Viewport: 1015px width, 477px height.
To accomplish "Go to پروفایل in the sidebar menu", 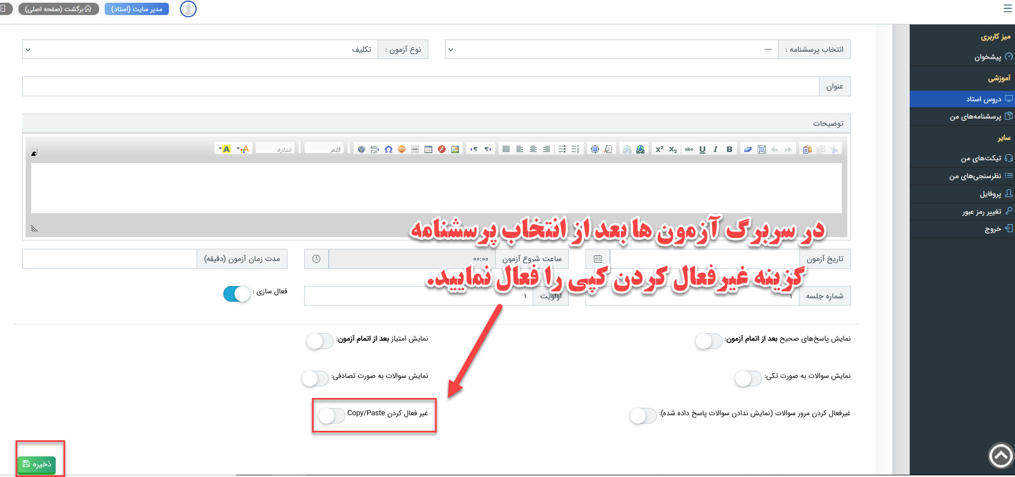I will pos(990,194).
